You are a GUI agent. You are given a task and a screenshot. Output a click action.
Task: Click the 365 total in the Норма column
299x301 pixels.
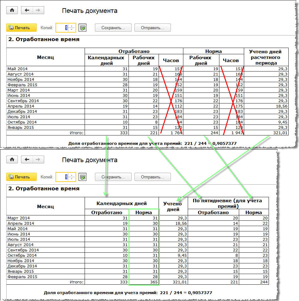[x=154, y=282]
